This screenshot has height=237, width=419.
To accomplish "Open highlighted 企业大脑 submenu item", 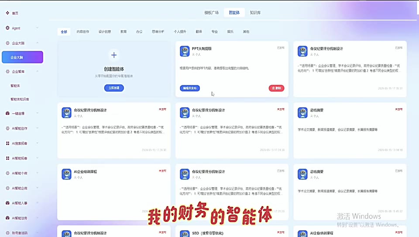I will (x=22, y=57).
